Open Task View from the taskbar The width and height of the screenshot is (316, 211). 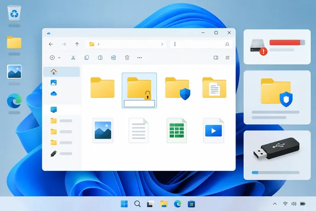coord(150,204)
